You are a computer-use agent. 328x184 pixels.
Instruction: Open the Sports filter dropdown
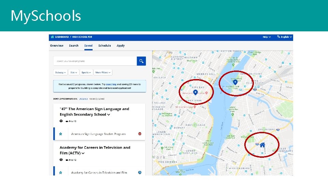86,72
